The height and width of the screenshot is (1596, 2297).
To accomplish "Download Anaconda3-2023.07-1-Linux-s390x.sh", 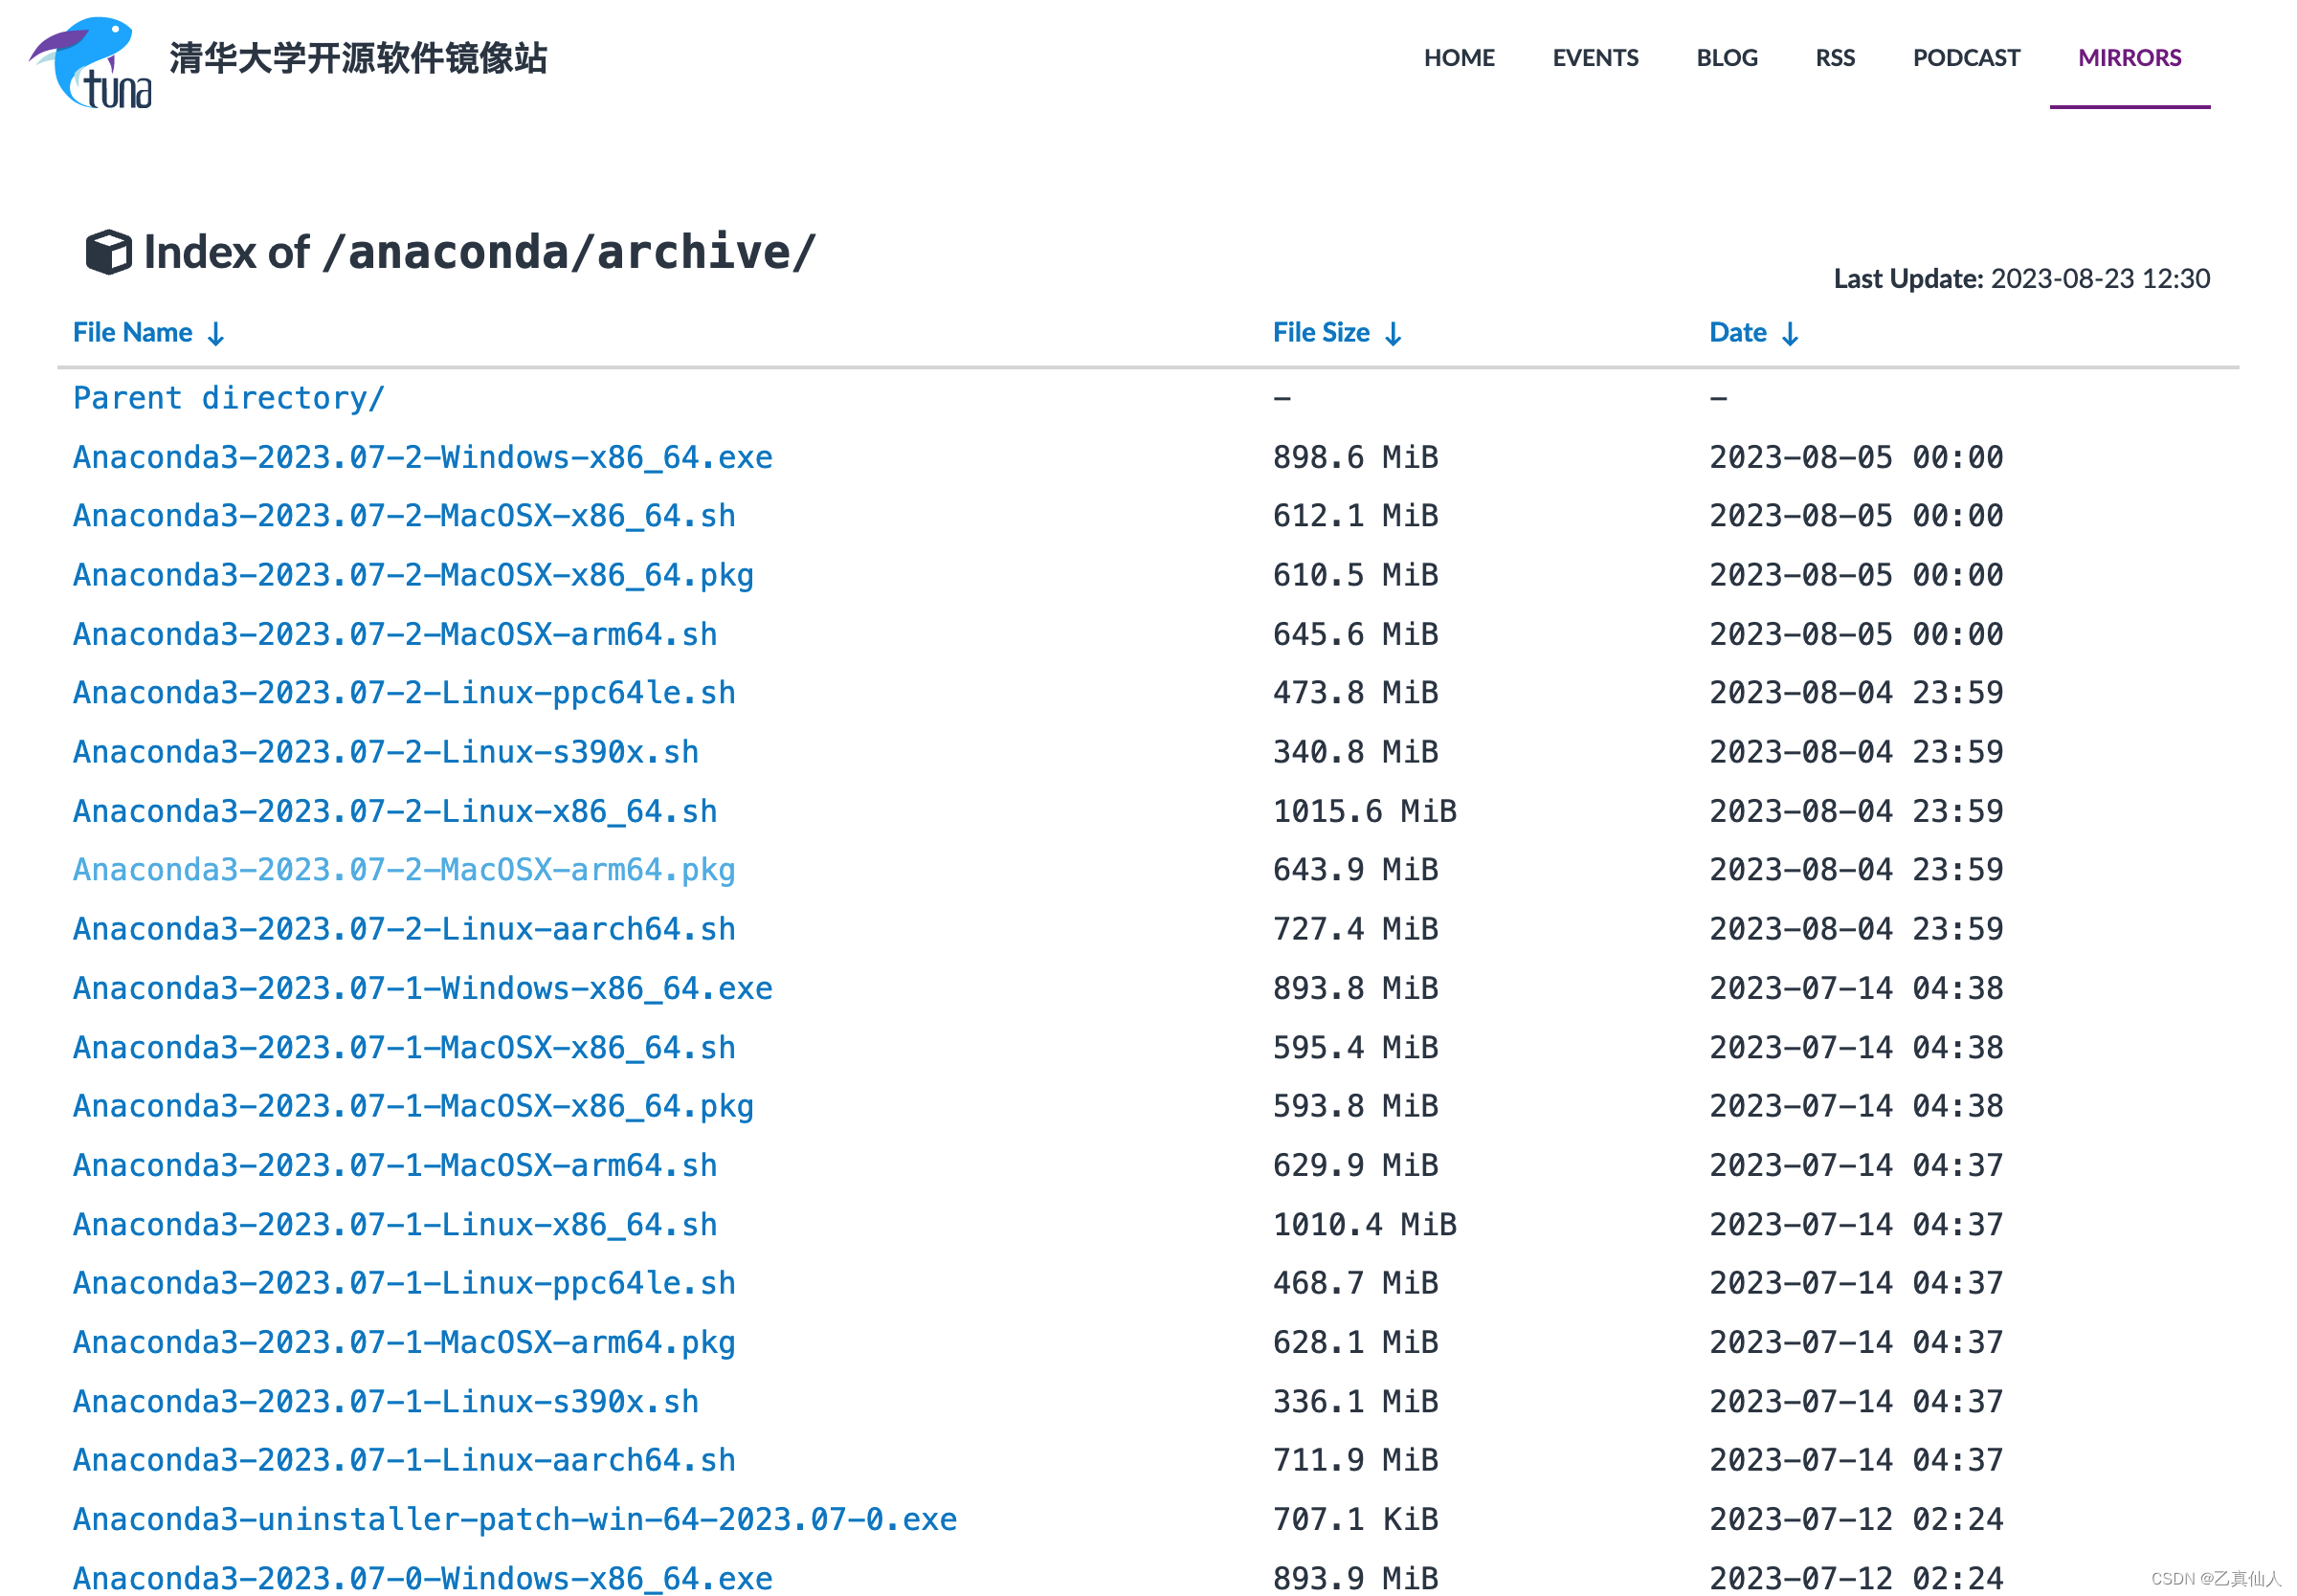I will 386,1401.
